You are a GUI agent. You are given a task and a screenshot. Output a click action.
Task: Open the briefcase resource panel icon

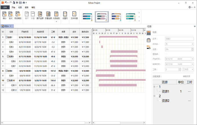149,40
